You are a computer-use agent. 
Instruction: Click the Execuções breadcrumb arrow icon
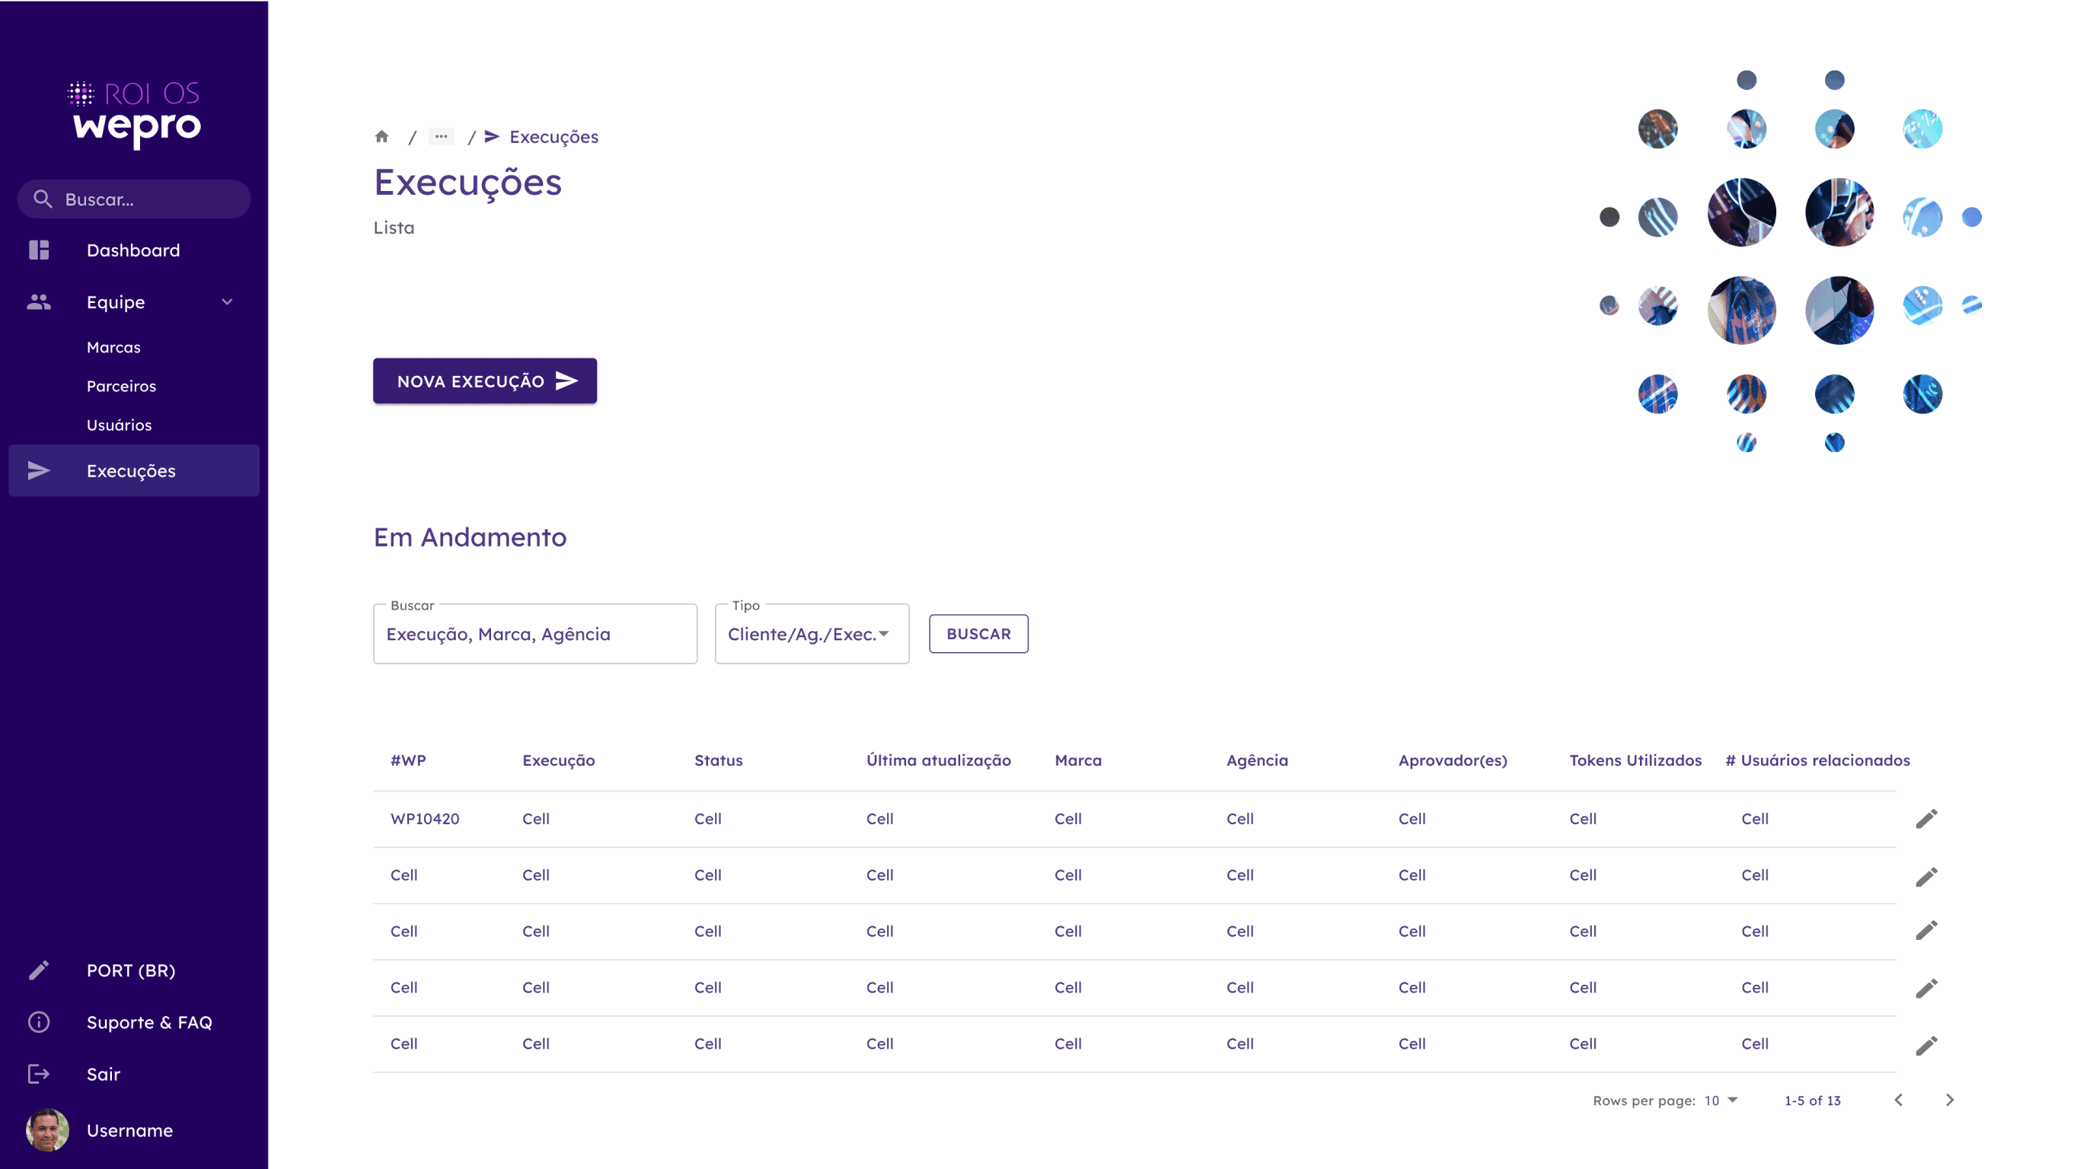tap(492, 136)
